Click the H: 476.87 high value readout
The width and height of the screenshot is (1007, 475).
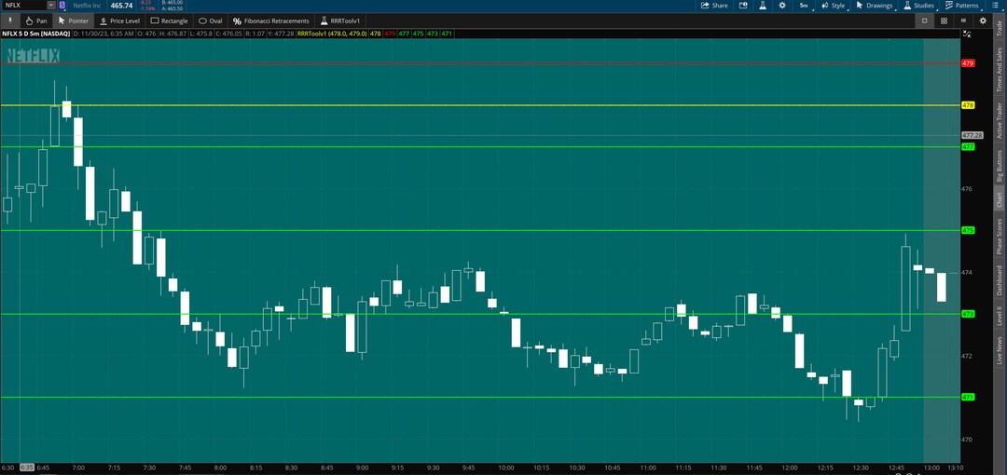173,34
